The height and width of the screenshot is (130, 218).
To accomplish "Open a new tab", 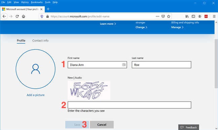I will click(x=48, y=9).
